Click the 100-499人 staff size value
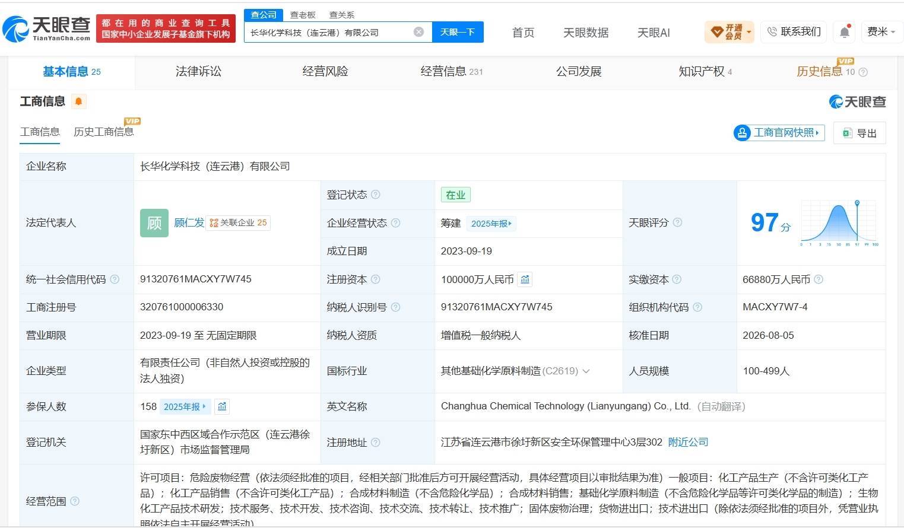The image size is (904, 528). [x=766, y=371]
